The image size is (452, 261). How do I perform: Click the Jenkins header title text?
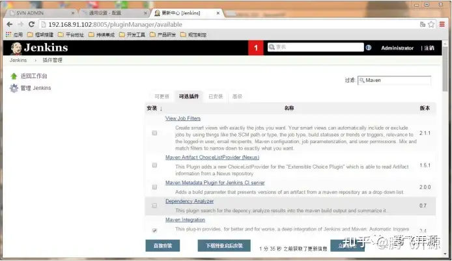(46, 48)
